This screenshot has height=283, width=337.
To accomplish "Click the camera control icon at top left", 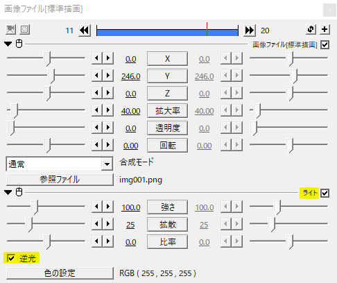I will tap(10, 30).
